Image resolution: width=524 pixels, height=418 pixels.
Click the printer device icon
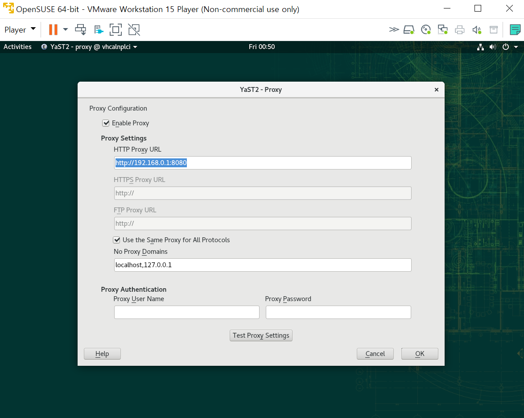pos(459,30)
